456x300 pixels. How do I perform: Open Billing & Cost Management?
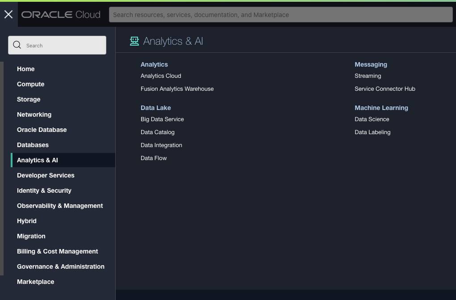click(57, 251)
